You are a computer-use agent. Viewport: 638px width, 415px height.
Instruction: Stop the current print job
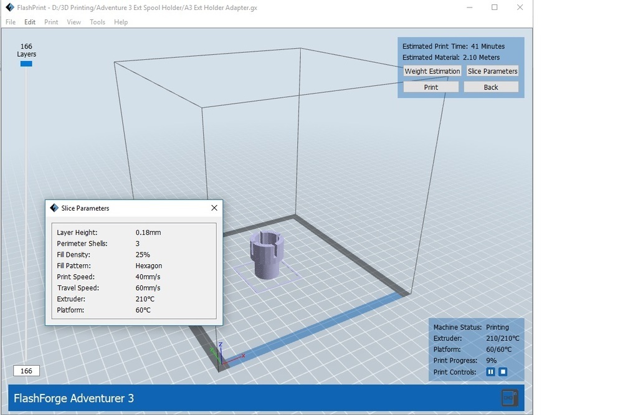[503, 371]
